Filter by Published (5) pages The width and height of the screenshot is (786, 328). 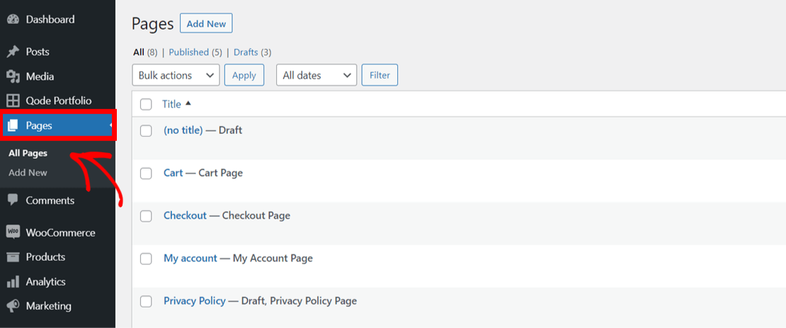195,52
